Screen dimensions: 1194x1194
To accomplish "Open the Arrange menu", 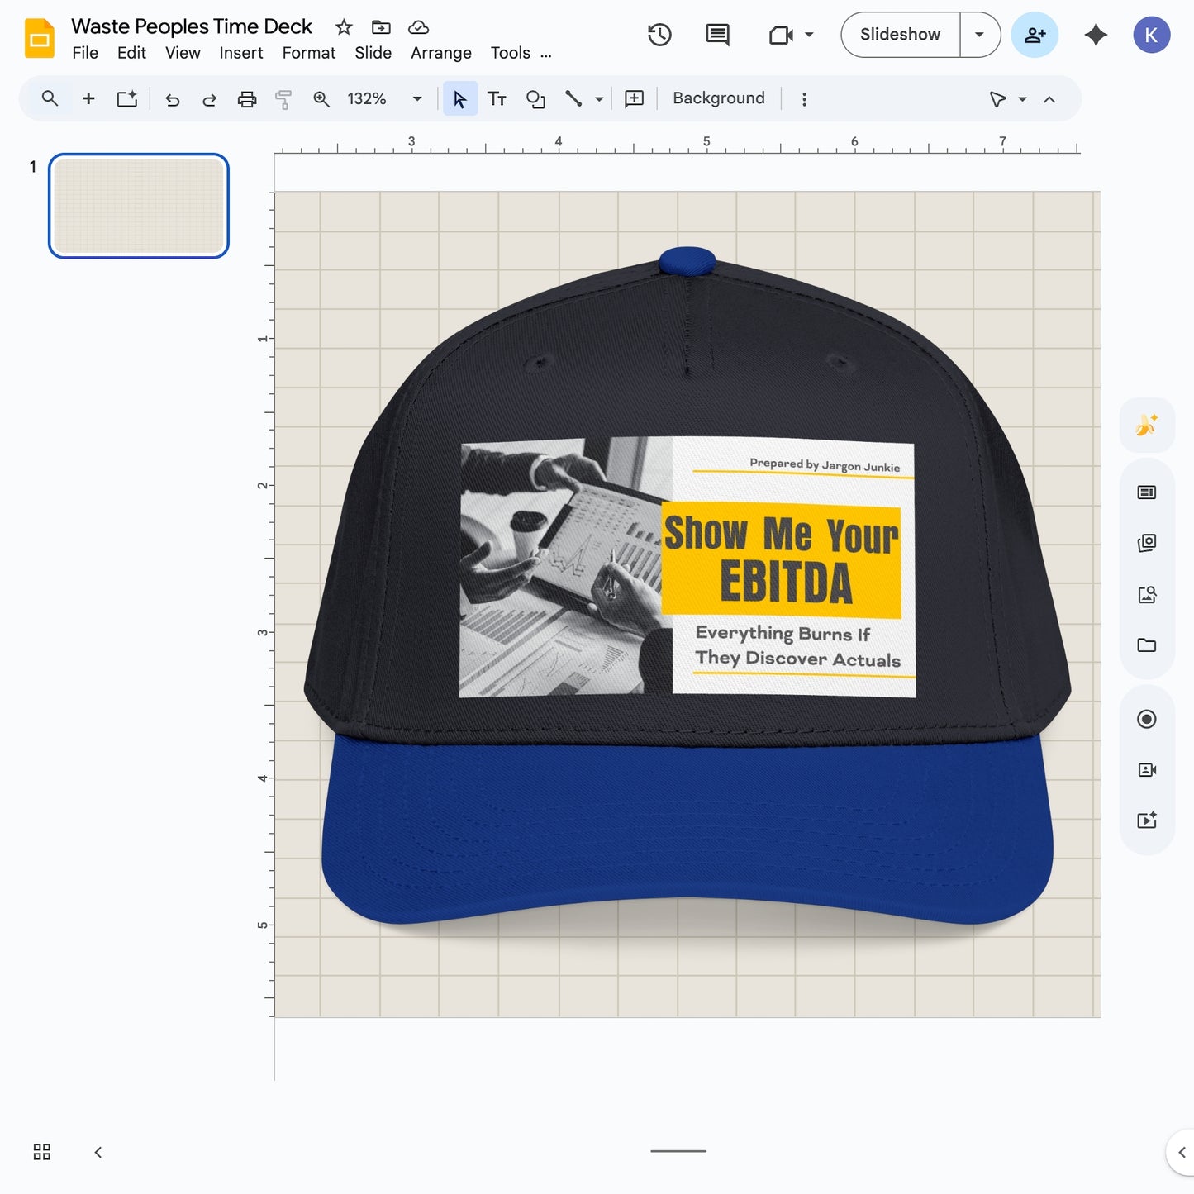I will [440, 53].
